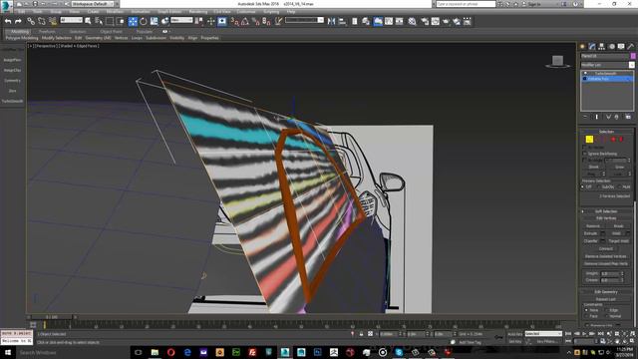
Task: Select Element sub-object level icon
Action: (x=621, y=140)
